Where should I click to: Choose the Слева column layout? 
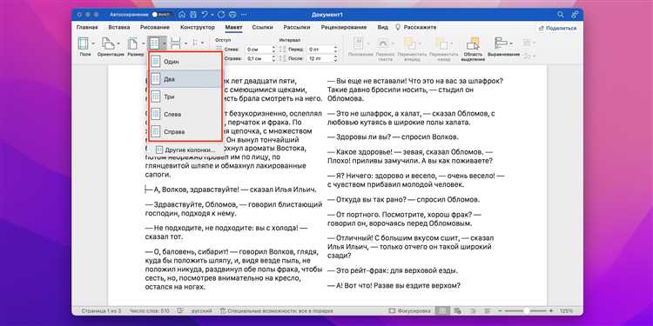[185, 114]
